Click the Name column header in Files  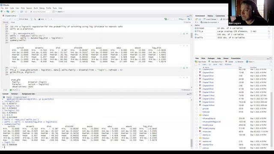pyautogui.click(x=207, y=68)
